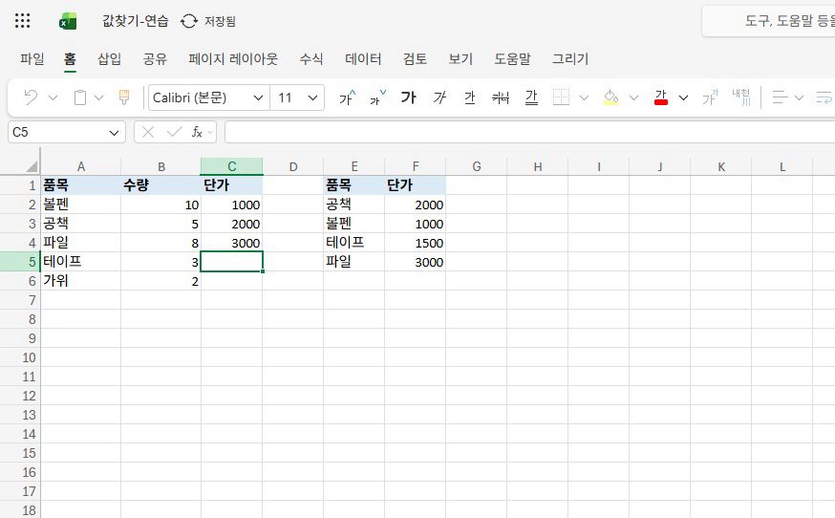Image resolution: width=835 pixels, height=518 pixels.
Task: Cancel formula entry X icon
Action: point(148,132)
